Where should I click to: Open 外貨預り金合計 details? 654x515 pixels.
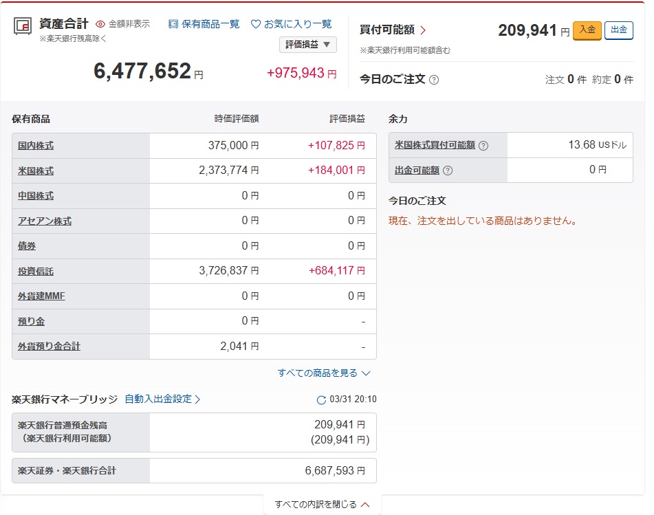[x=49, y=347]
